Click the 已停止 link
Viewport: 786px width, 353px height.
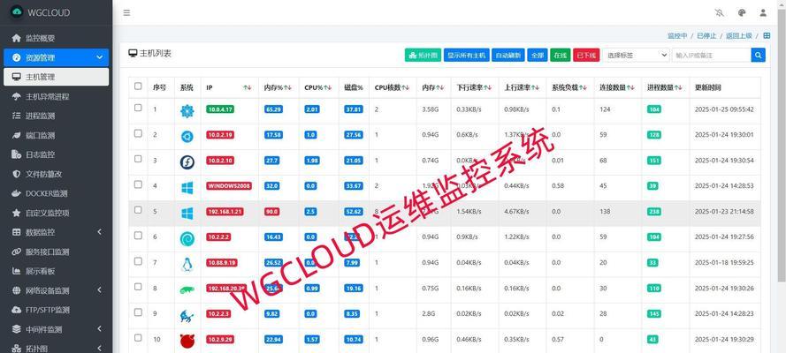pos(706,36)
